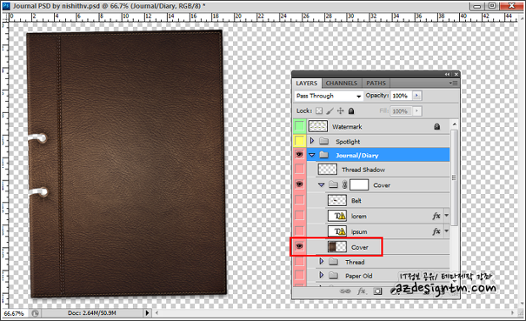Collapse the Journal/Diary group triangle
The height and width of the screenshot is (321, 526).
(311, 155)
